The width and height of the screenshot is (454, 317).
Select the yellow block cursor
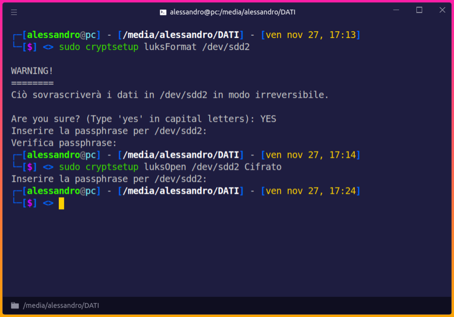[61, 203]
